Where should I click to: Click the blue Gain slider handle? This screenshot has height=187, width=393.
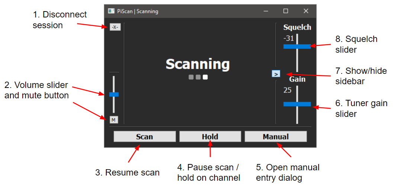[297, 104]
